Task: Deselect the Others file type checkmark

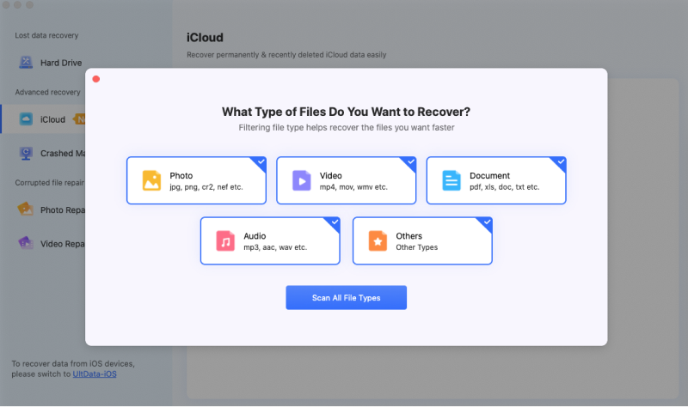Action: tap(487, 222)
